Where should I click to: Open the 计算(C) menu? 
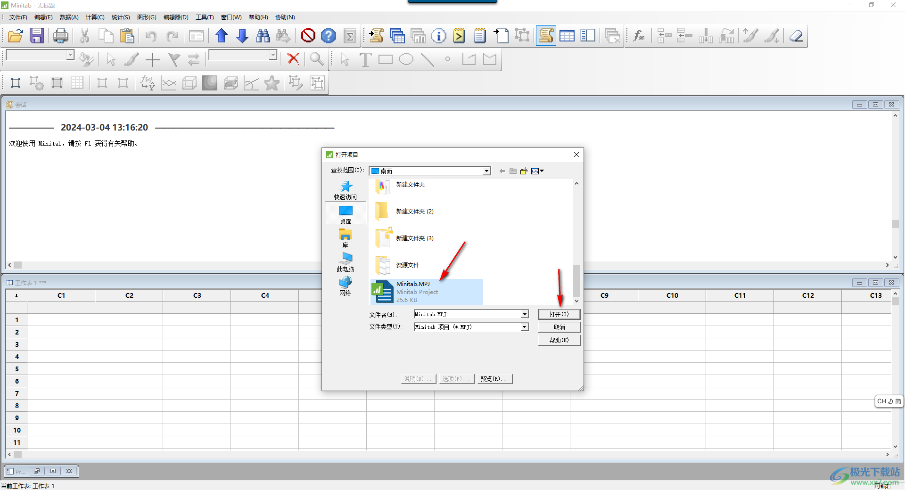pos(95,17)
